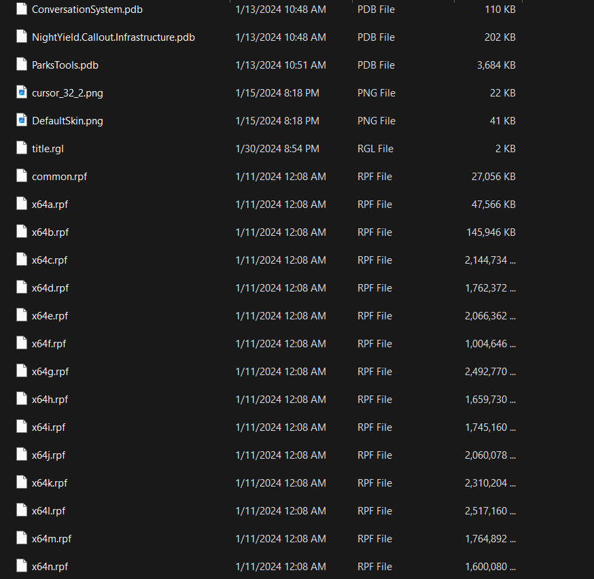
Task: Click the x64g.rpf file icon
Action: pos(21,372)
